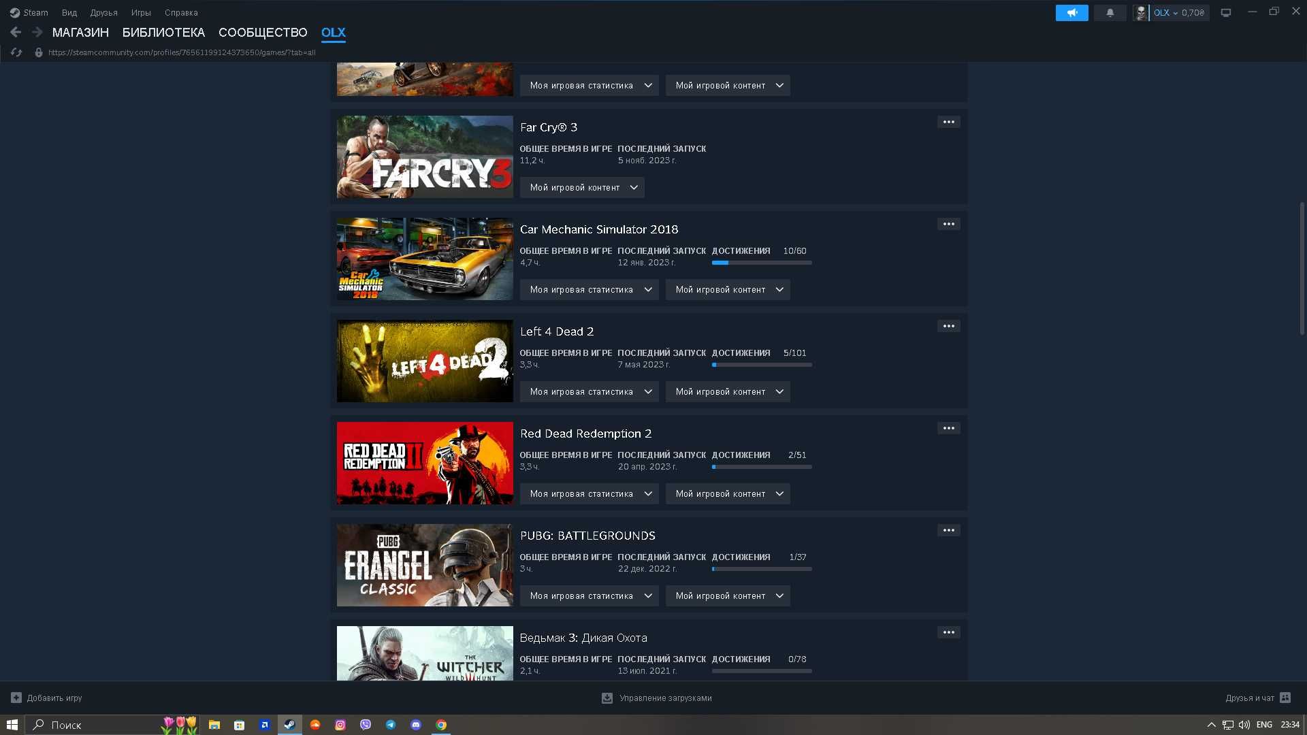Open Google Chrome from the taskbar

point(441,725)
